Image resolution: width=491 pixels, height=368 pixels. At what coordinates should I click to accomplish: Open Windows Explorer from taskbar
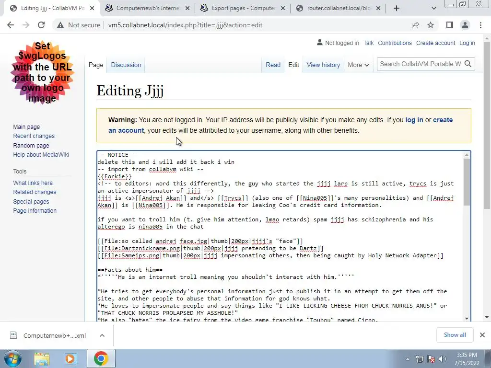pos(42,359)
